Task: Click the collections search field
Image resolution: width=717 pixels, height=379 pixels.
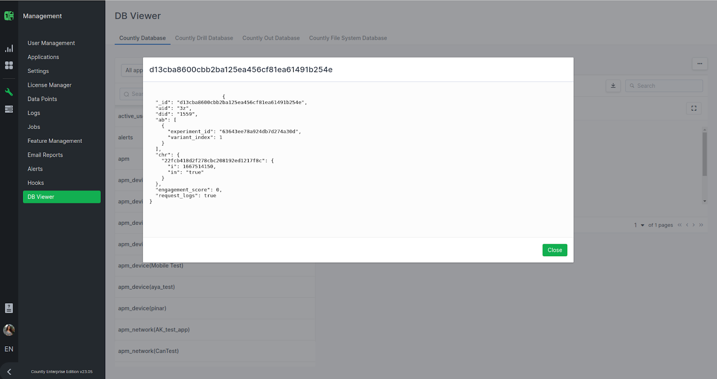Action: tap(132, 94)
